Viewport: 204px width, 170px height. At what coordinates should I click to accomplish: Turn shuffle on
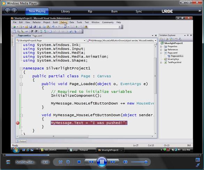click(x=61, y=162)
